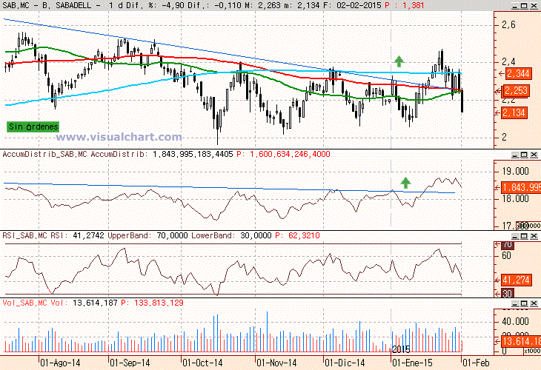Click the 40.000 volume axis label
This screenshot has height=370, width=541.
click(515, 321)
